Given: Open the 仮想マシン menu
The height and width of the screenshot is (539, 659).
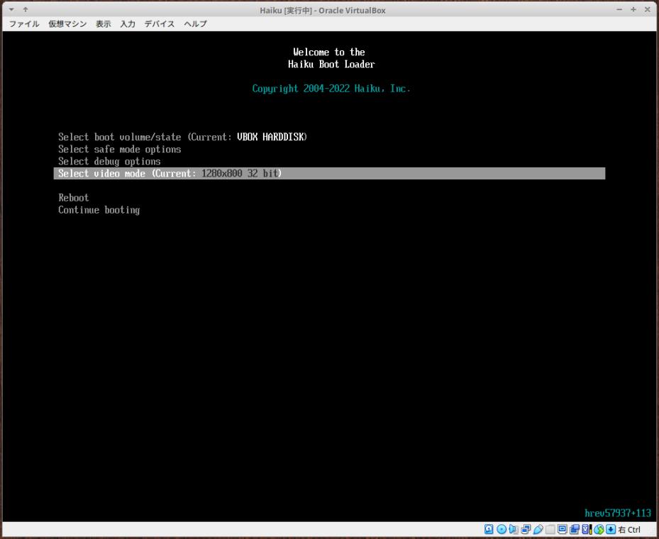Looking at the screenshot, I should [67, 24].
